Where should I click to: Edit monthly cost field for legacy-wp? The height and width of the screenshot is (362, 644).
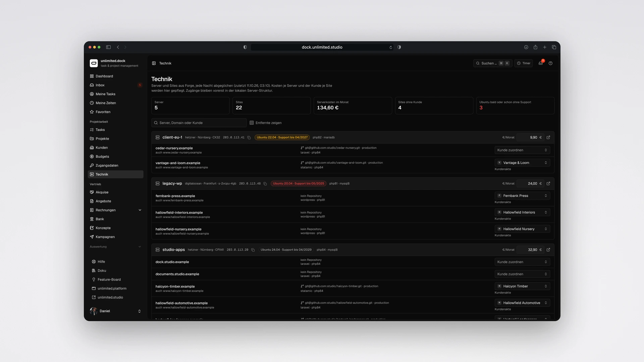[530, 183]
